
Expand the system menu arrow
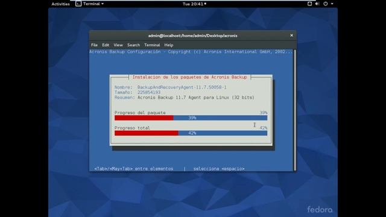pos(332,4)
